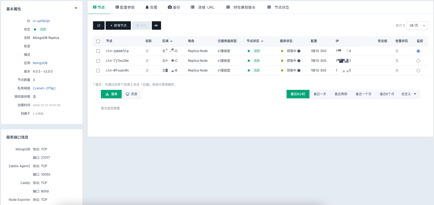Click the 端口: 27017 MongoDB port entry

click(x=41, y=158)
